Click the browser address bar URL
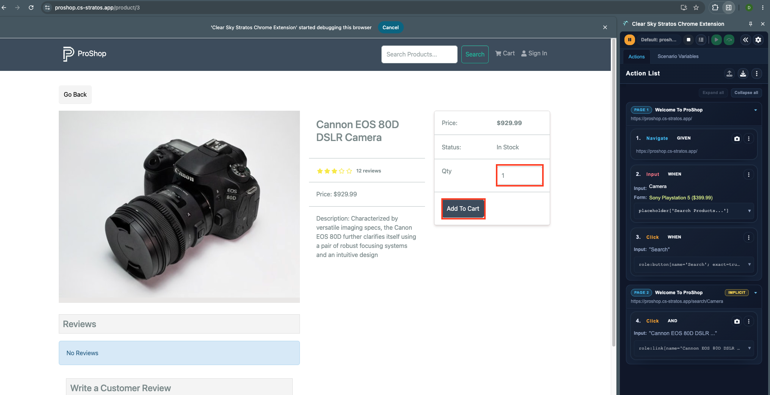 pyautogui.click(x=97, y=8)
